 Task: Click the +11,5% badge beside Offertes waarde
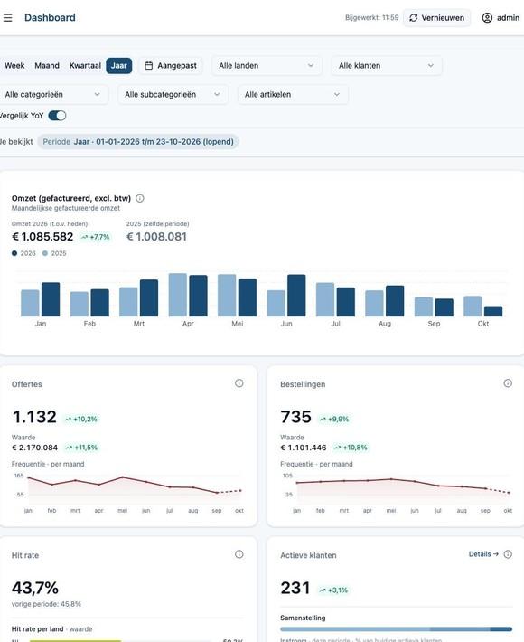82,448
